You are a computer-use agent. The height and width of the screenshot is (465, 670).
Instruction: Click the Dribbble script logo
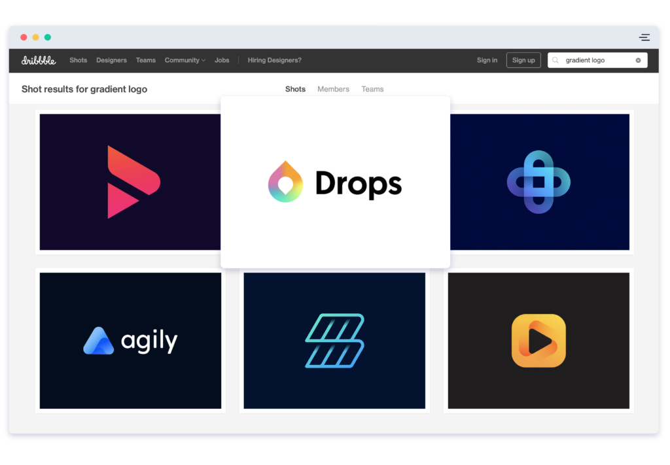click(x=39, y=60)
